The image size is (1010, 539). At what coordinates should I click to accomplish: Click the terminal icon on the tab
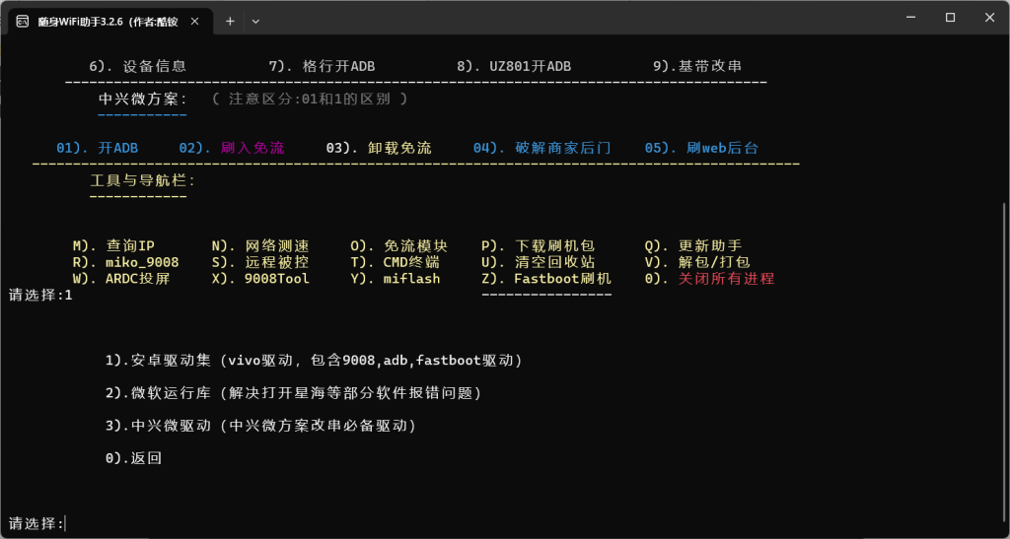(x=21, y=20)
